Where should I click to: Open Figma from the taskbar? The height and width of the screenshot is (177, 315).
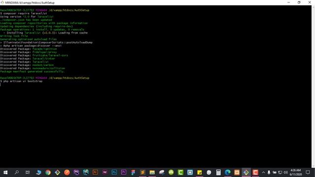coord(133,173)
